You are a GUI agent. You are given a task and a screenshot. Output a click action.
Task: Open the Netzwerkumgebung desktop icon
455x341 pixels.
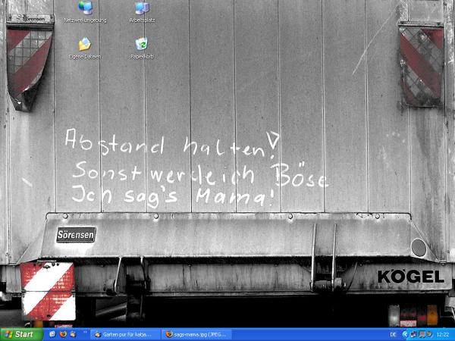(85, 8)
